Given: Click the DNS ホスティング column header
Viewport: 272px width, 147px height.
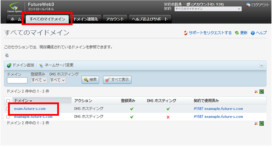Looking at the screenshot, I should (161, 101).
